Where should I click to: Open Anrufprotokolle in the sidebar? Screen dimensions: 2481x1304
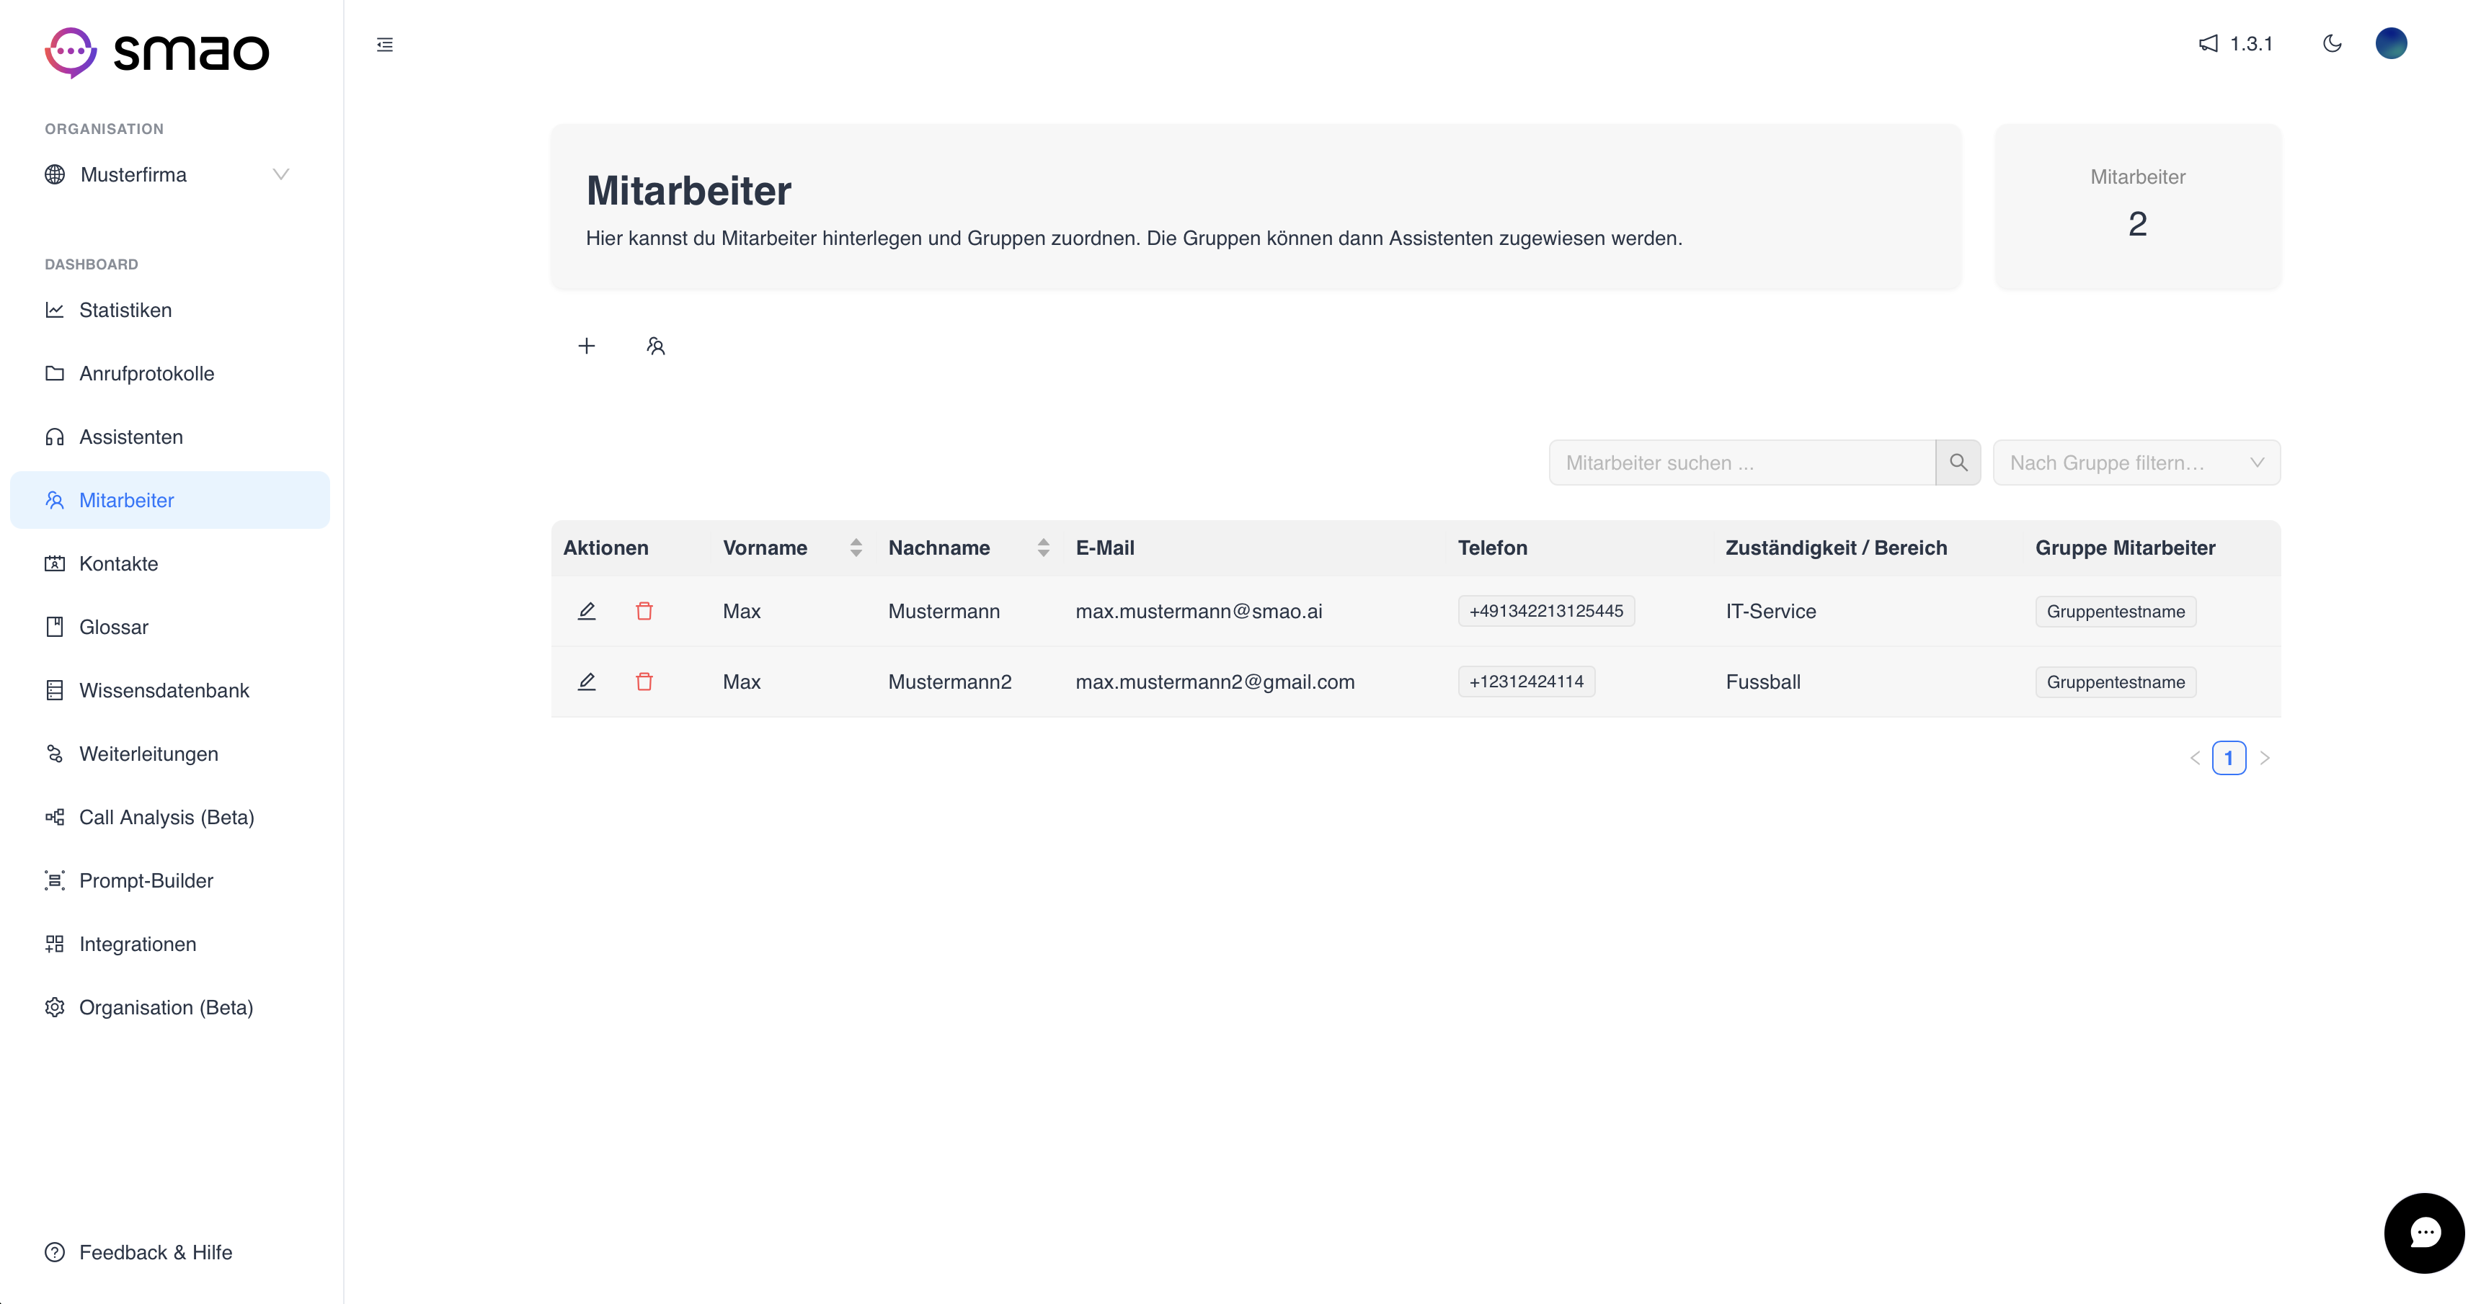[x=146, y=373]
